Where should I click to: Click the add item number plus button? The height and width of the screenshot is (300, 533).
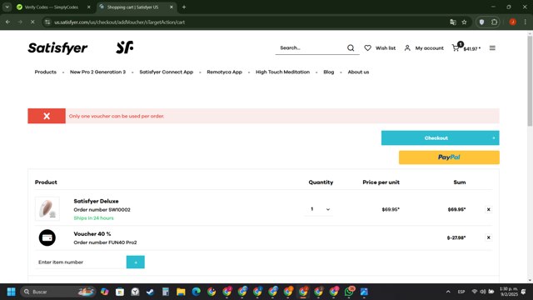pos(135,262)
